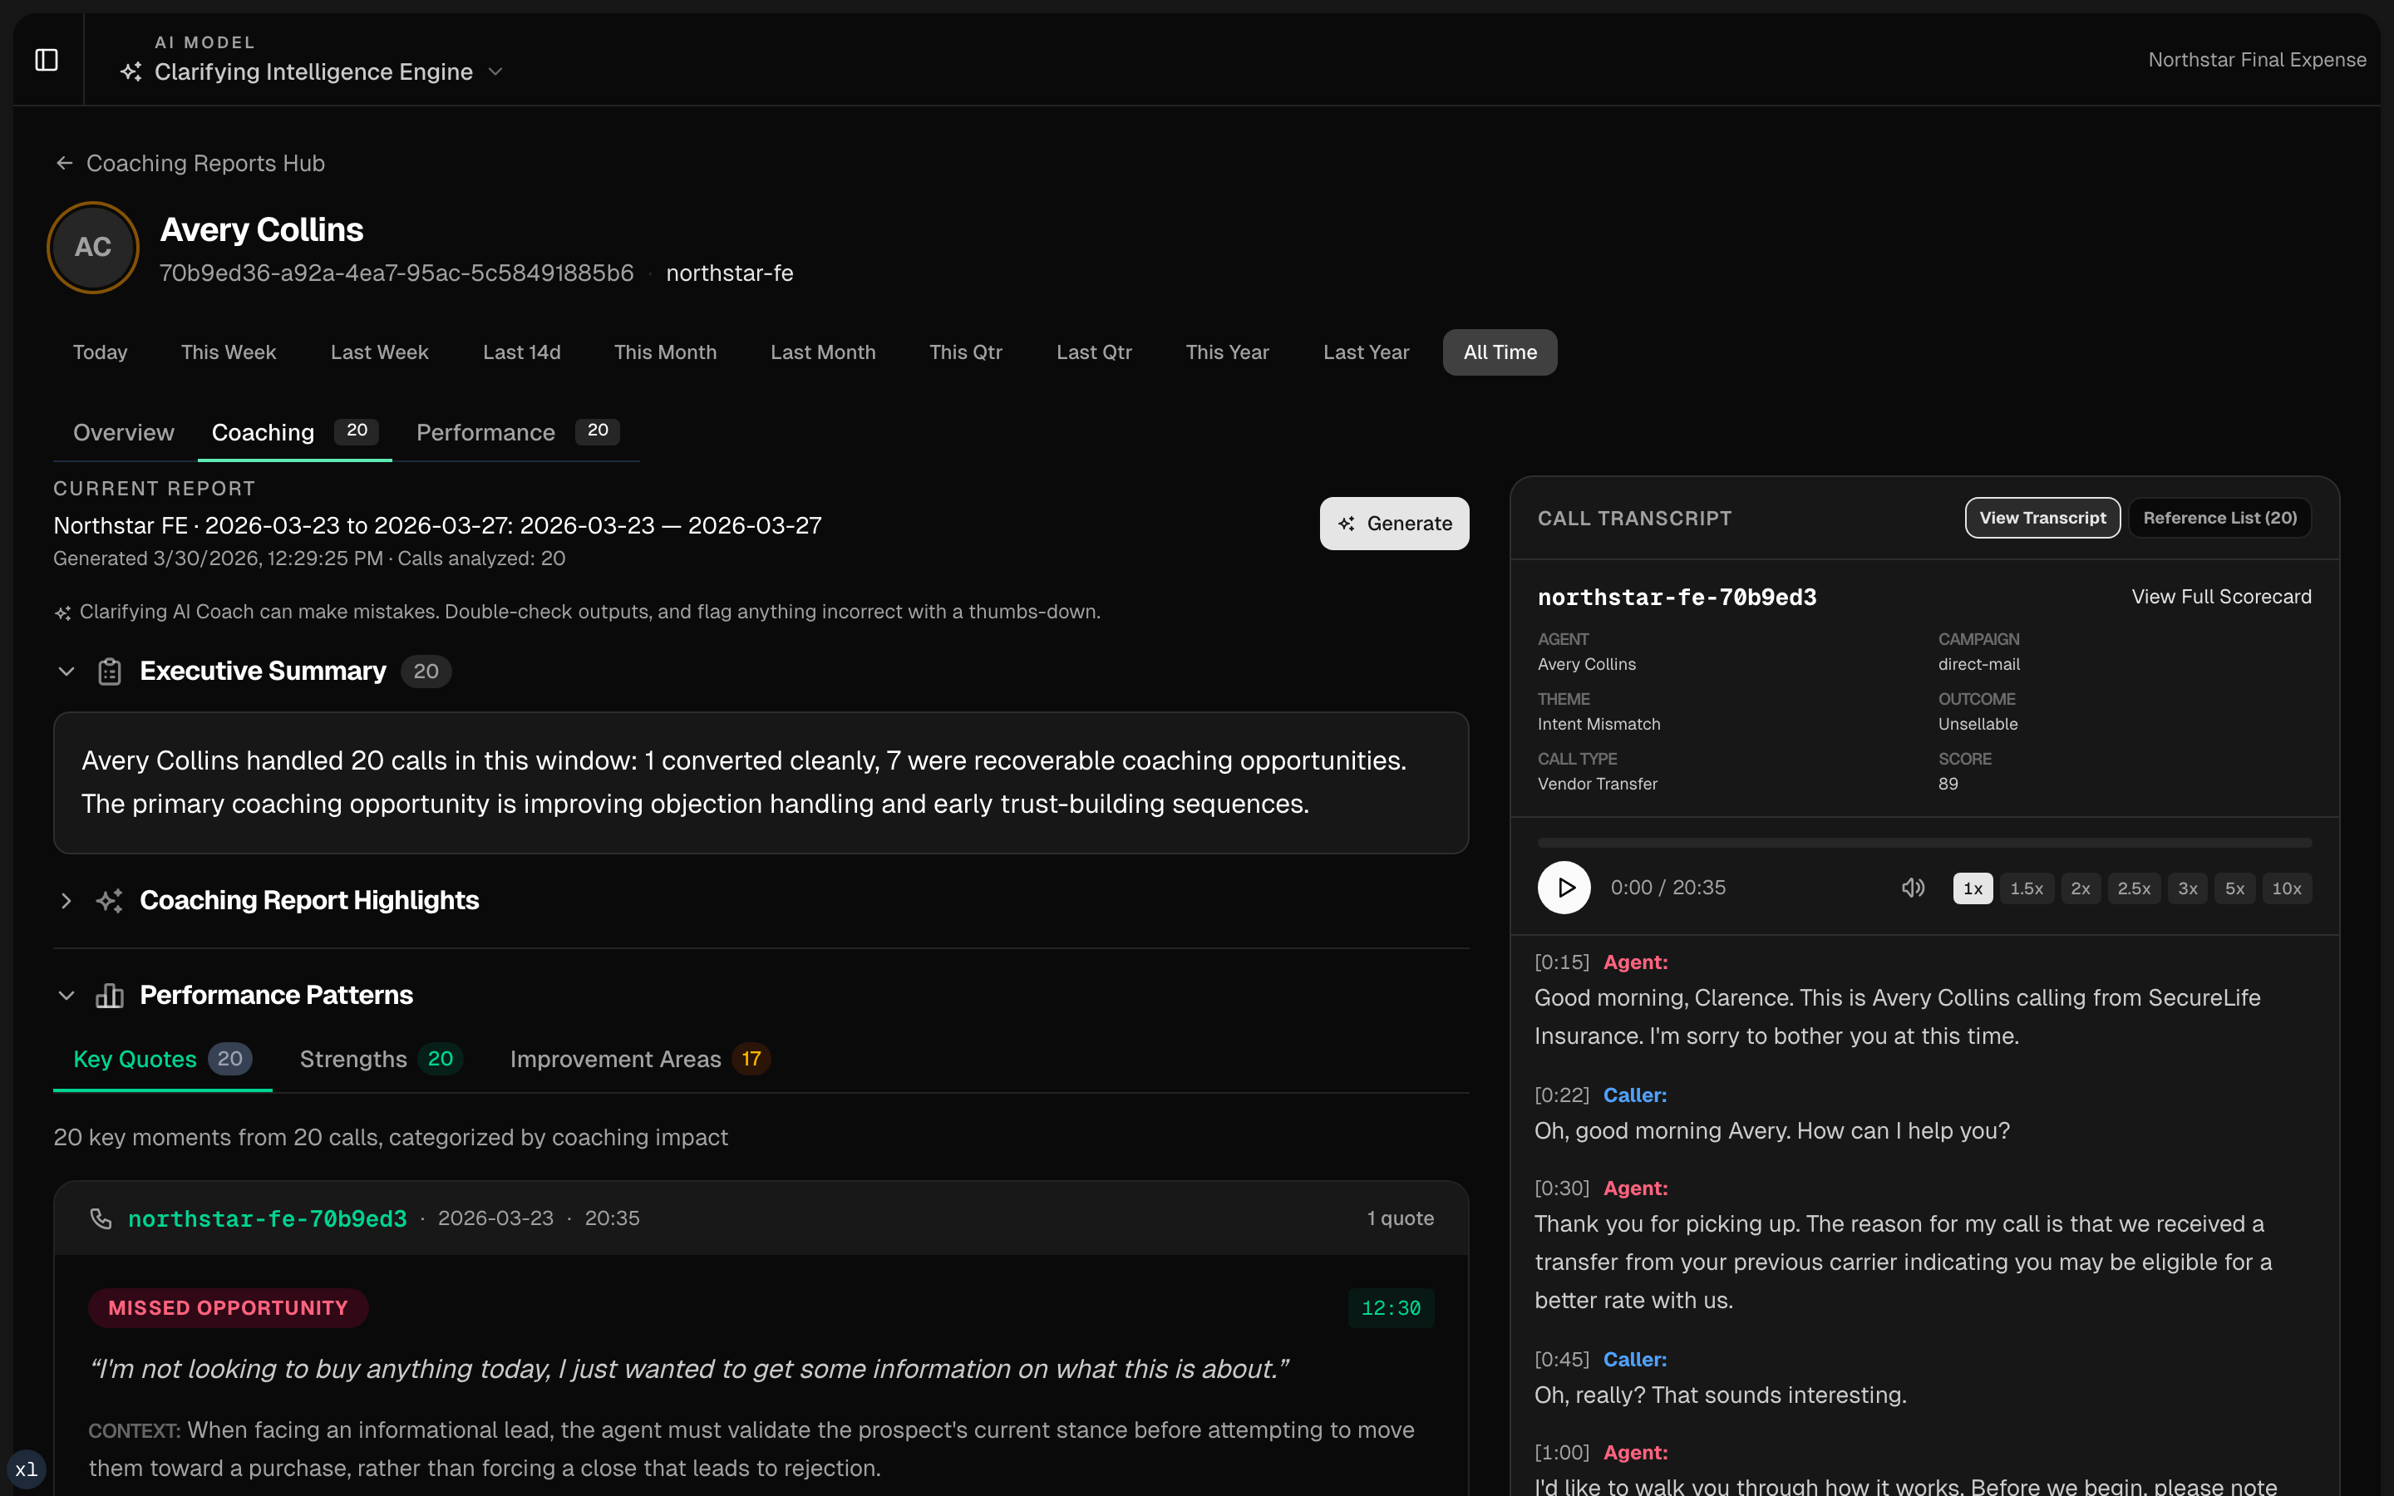
Task: Expand the Coaching Report Highlights section
Action: tap(66, 900)
